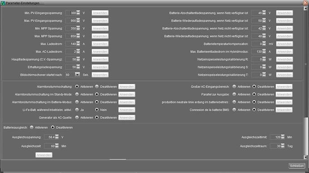Apply the Erhaltungsladespannung setting
Viewport: 309px width, 173px height.
100,67
